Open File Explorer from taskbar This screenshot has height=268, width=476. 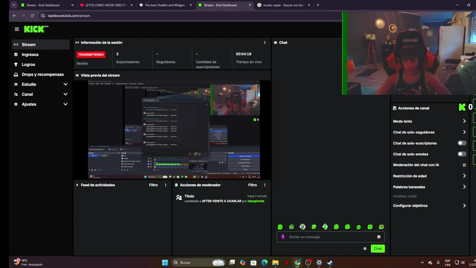coord(276,262)
